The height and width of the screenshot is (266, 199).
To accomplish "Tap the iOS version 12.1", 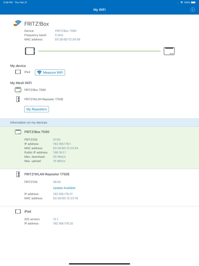I will point(55,219).
